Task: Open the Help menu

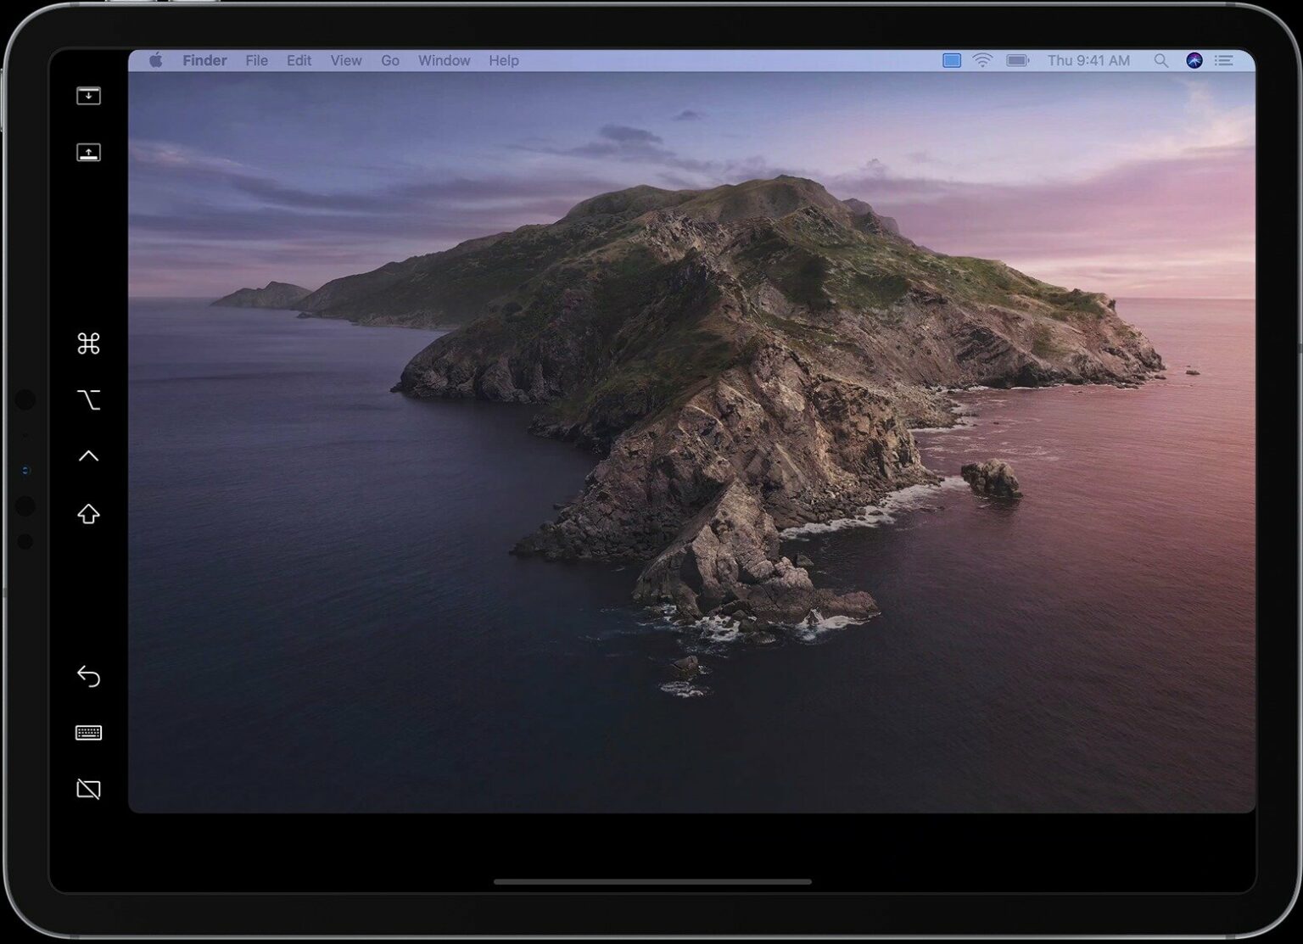Action: 504,60
